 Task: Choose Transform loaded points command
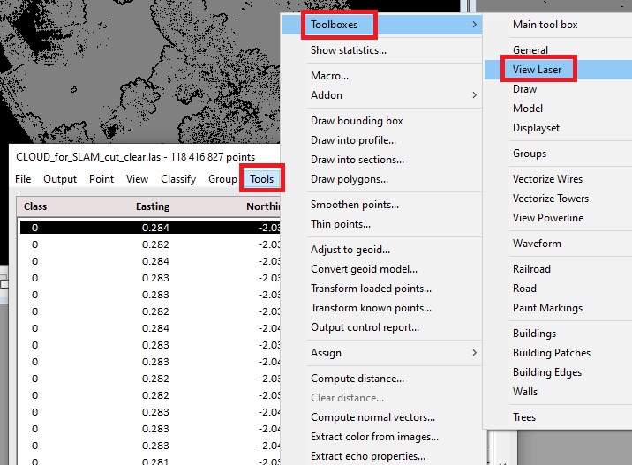point(371,289)
